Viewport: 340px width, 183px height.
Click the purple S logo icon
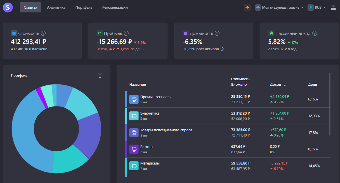point(8,7)
